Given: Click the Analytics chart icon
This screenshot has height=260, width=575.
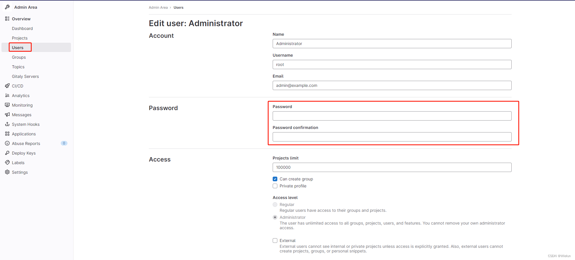Looking at the screenshot, I should (x=7, y=95).
